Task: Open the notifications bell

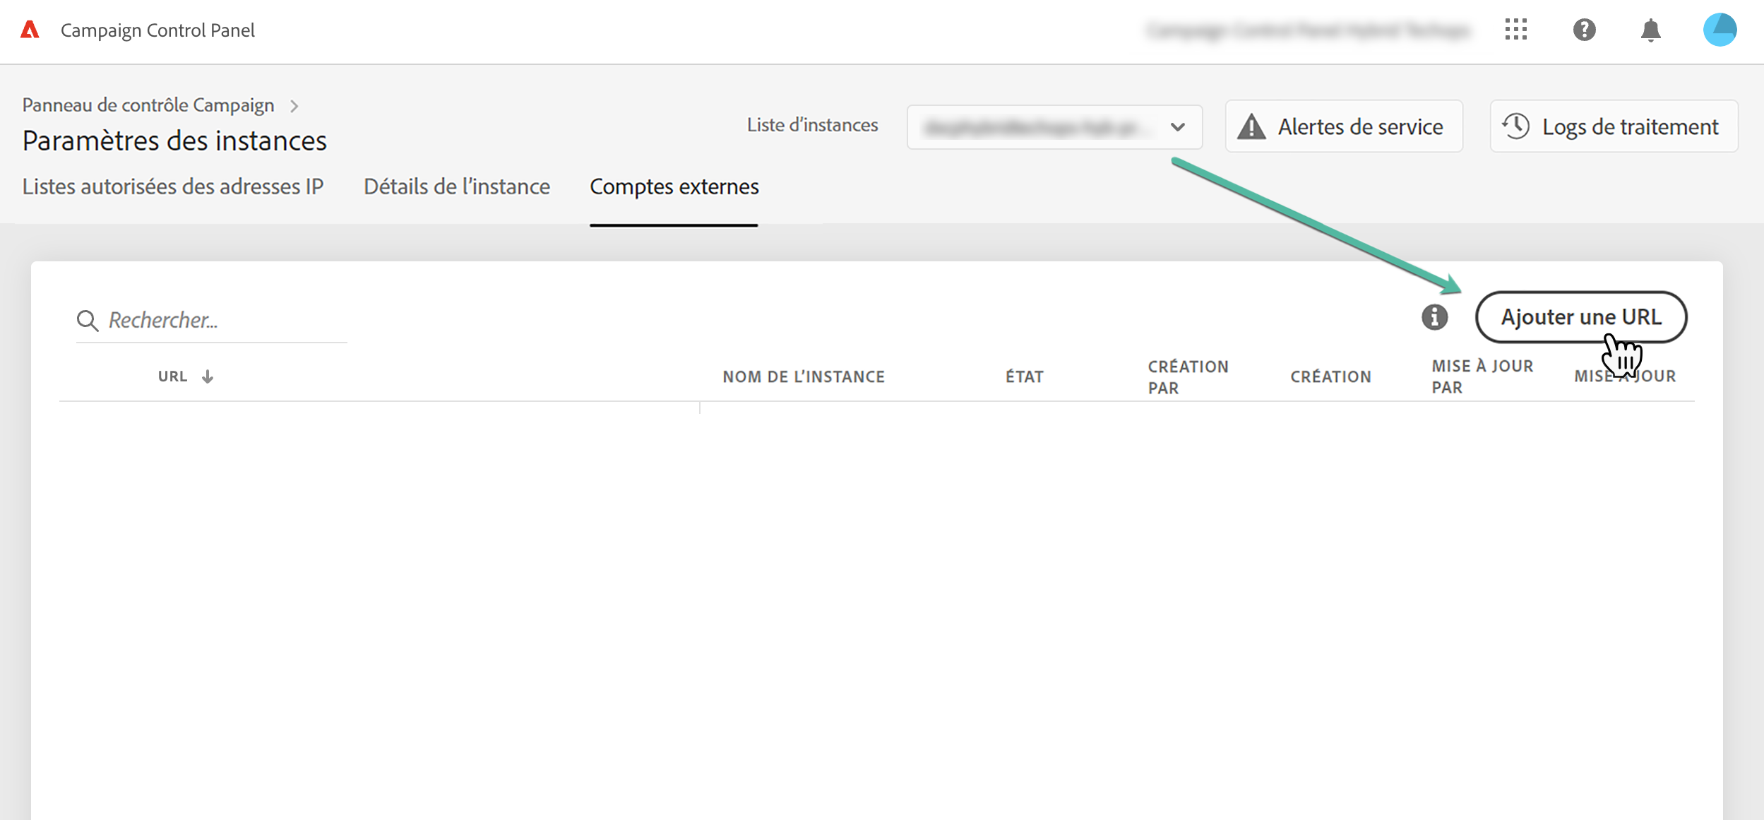Action: (x=1650, y=30)
